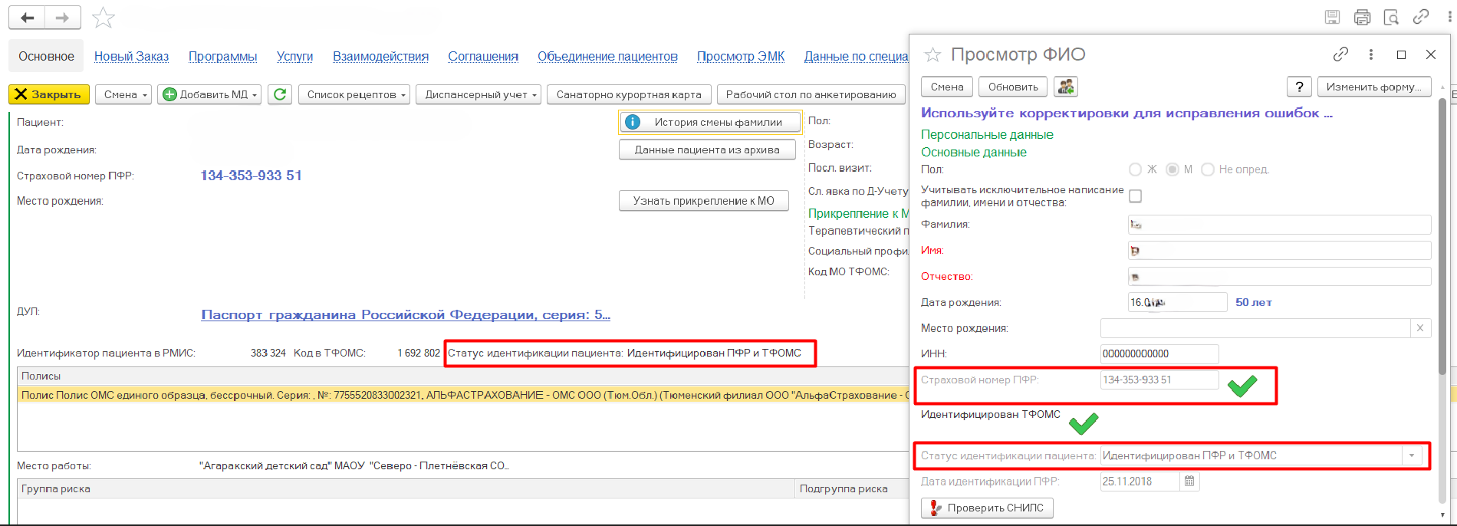Screen dimensions: 1457x526
Task: Open kebab menu in Просмотр ФИО panel
Action: point(1370,54)
